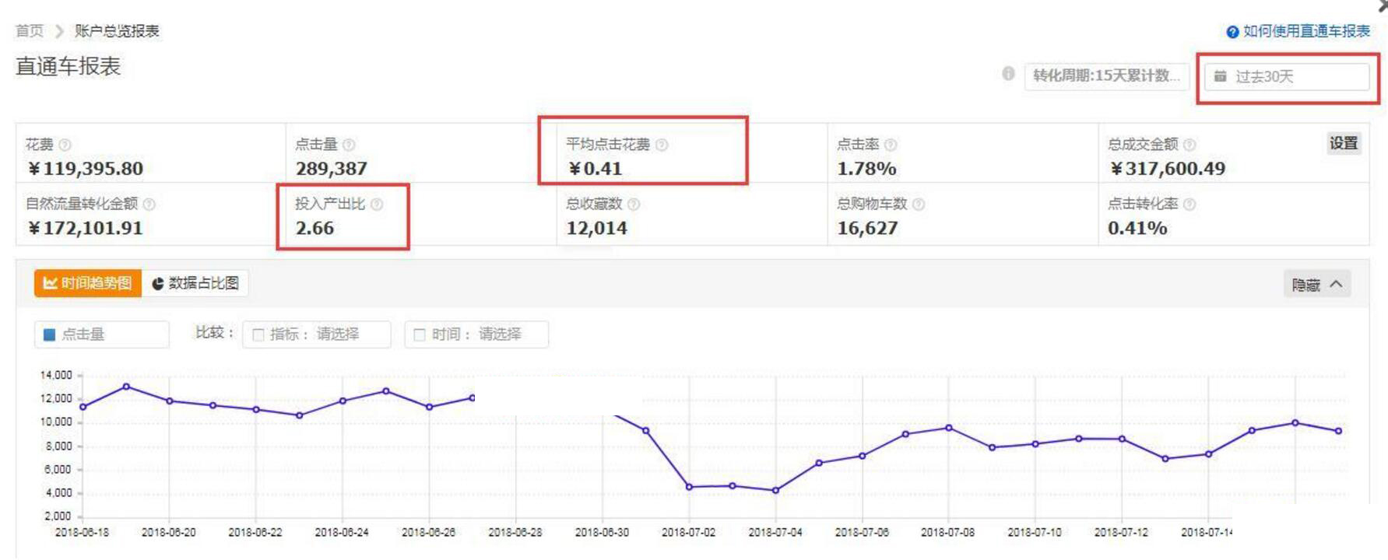Open the 如何使用直通车报表 help link
The width and height of the screenshot is (1388, 560).
(1306, 31)
